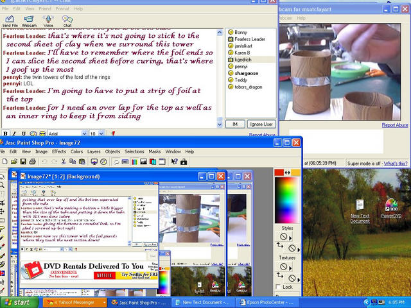This screenshot has height=308, width=411.
Task: Click the context Help pointer icon
Action: click(174, 162)
